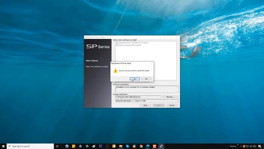Open the dark circle app on the taskbar
The image size is (264, 149).
(107, 146)
